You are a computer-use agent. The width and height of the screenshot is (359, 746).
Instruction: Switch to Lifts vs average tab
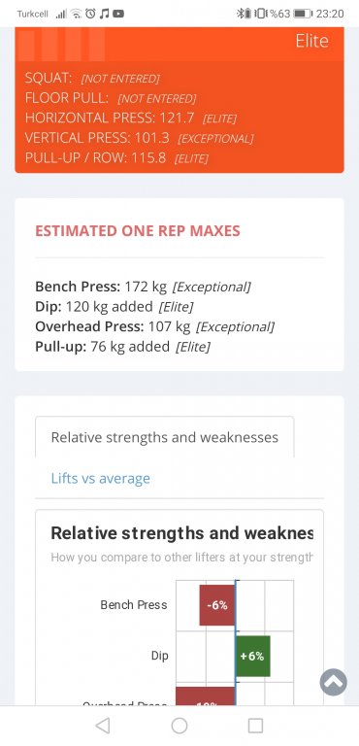click(x=100, y=478)
